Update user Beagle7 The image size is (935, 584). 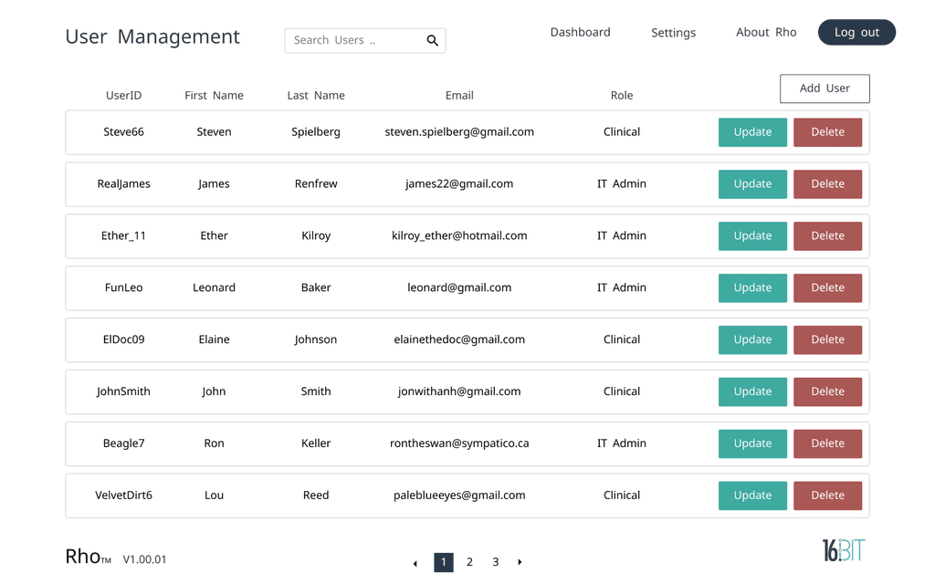click(x=752, y=443)
